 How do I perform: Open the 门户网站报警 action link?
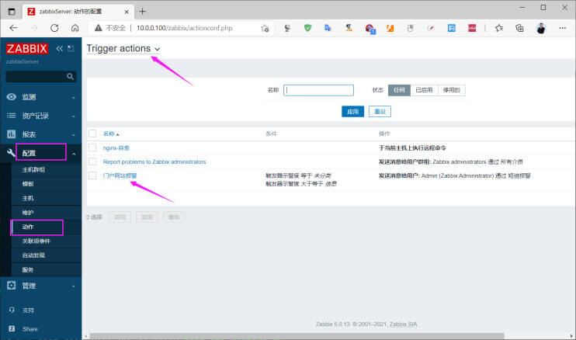tap(120, 175)
